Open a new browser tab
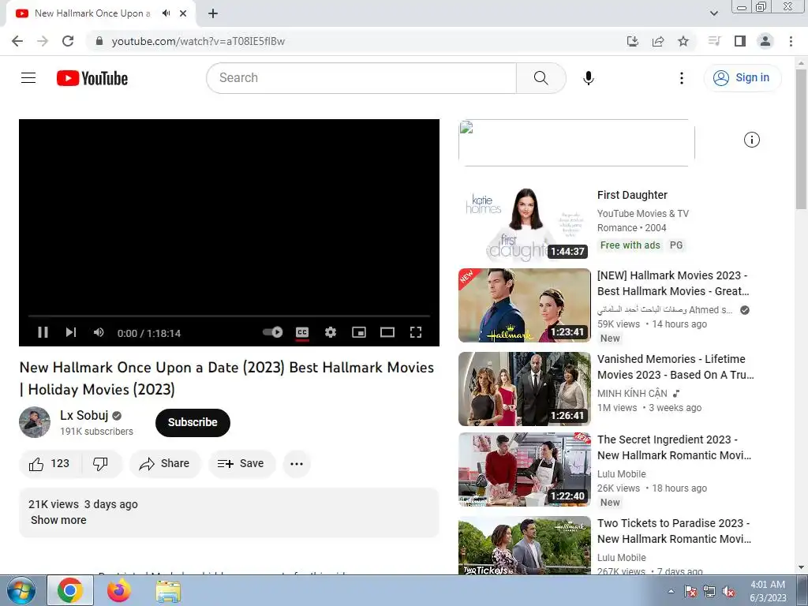This screenshot has height=606, width=808. tap(213, 14)
